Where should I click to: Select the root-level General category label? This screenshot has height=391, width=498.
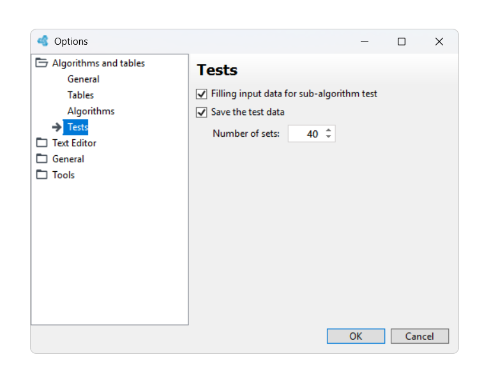tap(68, 158)
